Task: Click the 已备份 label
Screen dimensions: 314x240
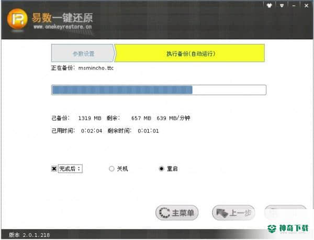Action: [x=61, y=118]
